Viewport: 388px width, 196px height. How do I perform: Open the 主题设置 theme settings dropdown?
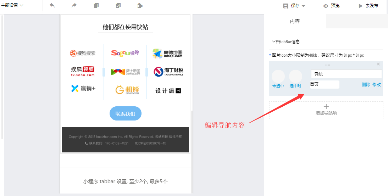tap(12, 5)
